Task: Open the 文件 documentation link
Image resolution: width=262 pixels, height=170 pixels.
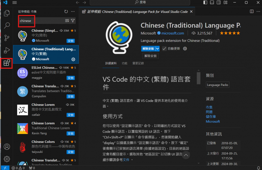Action: (126, 160)
